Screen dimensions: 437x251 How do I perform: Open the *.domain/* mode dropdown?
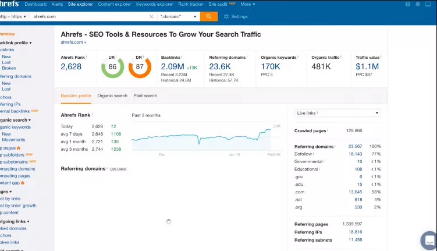[178, 16]
